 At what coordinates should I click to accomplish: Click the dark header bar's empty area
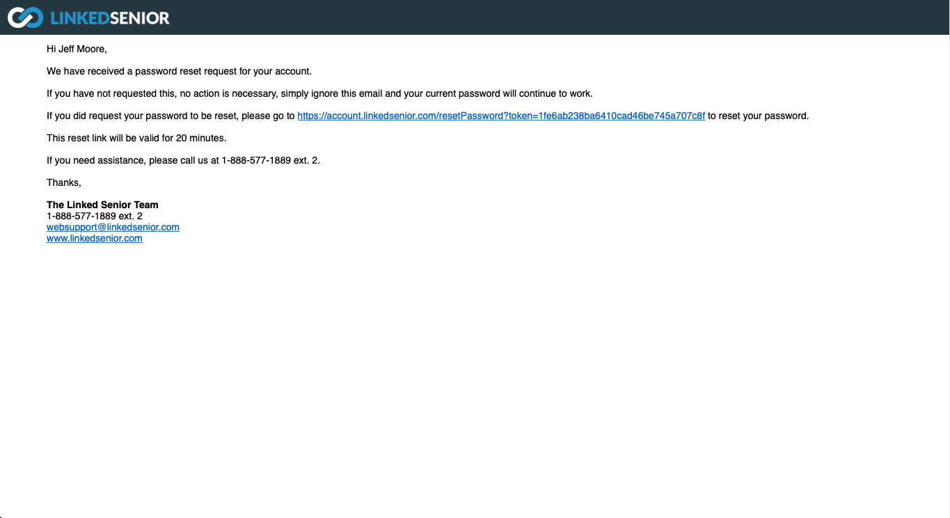557,17
